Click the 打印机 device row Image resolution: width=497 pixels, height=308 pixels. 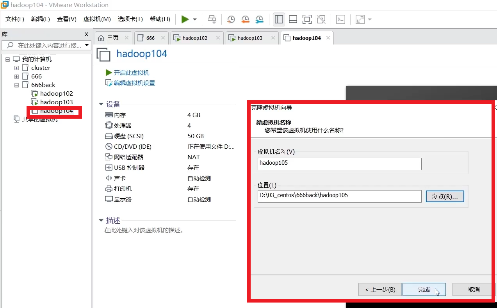[170, 189]
